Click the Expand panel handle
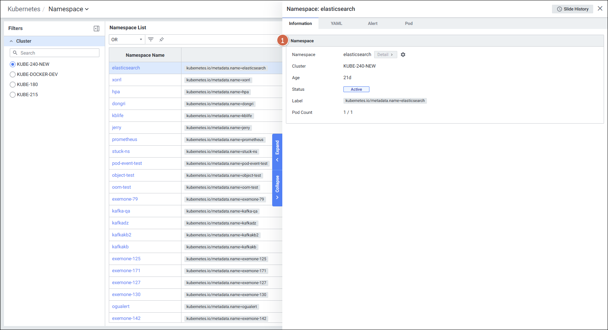The image size is (608, 330). (x=277, y=151)
